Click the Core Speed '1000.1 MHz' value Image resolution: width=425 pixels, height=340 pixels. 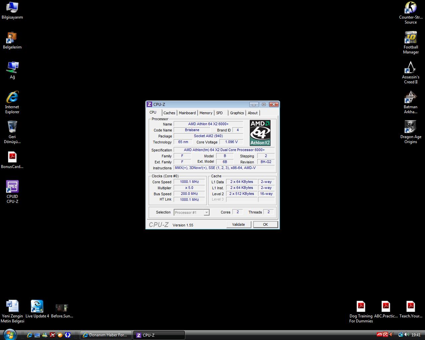click(x=189, y=182)
